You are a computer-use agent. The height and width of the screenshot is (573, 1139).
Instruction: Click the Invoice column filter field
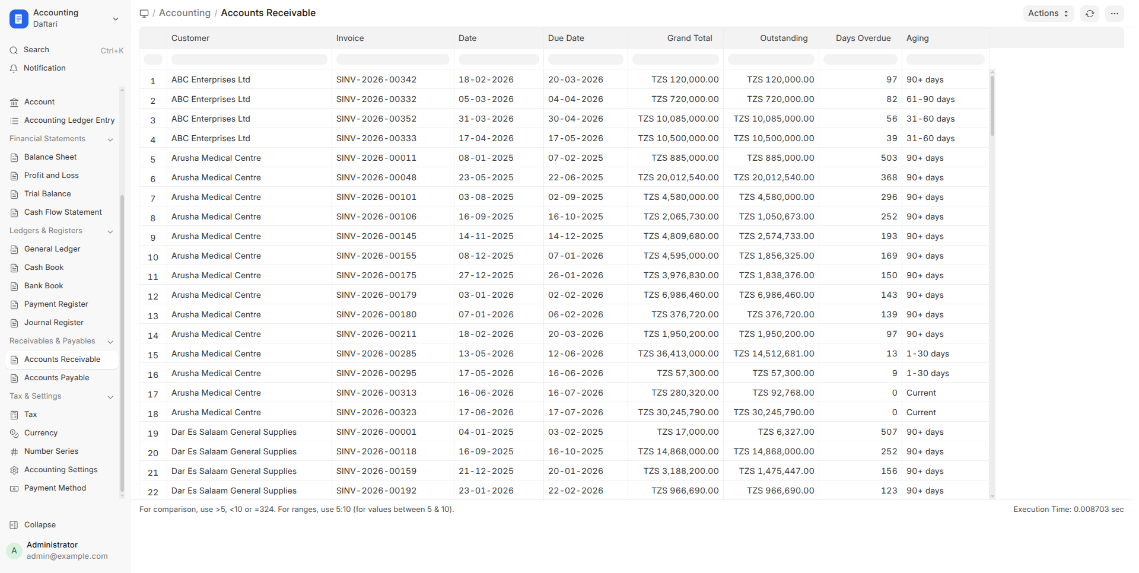tap(393, 59)
